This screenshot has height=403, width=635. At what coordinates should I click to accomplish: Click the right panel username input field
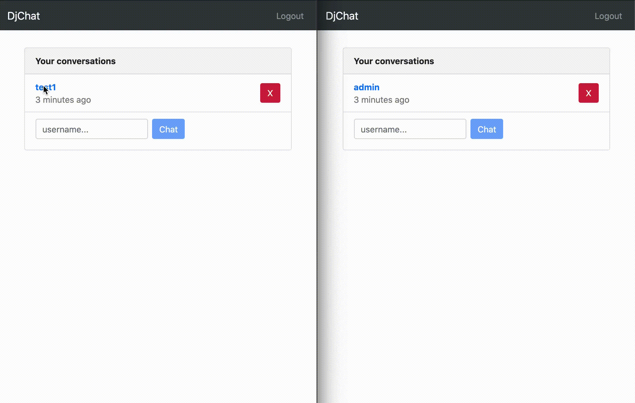coord(410,129)
